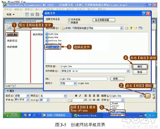Image resolution: width=160 pixels, height=129 pixels.
Task: Open the 查找范围 folder dropdown
Action: pyautogui.click(x=121, y=28)
